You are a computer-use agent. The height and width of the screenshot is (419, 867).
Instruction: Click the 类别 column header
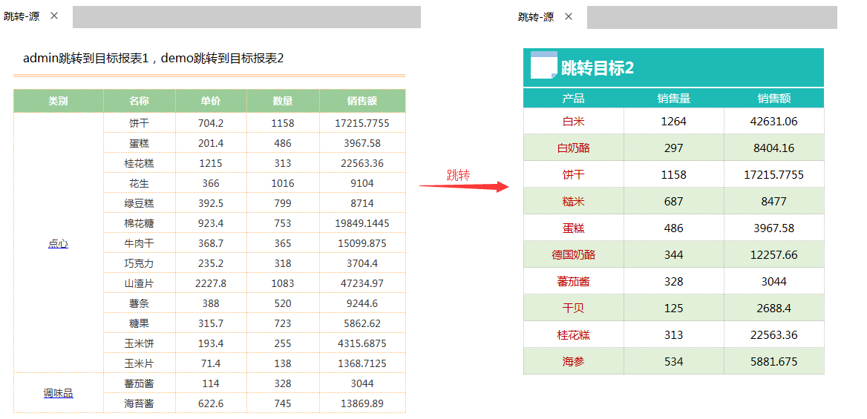pyautogui.click(x=58, y=101)
